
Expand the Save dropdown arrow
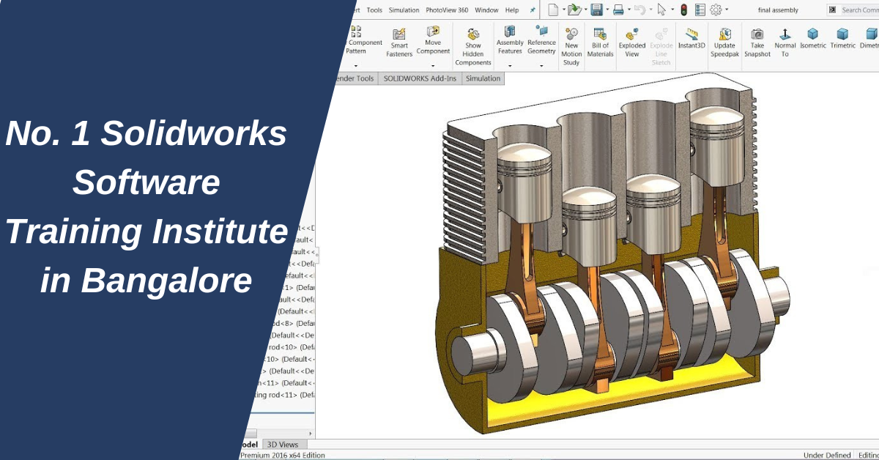(607, 10)
